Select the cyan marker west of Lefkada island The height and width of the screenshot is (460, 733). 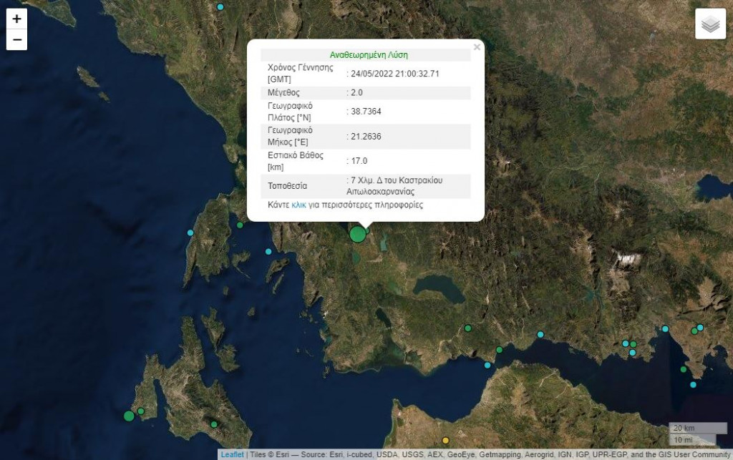point(190,233)
